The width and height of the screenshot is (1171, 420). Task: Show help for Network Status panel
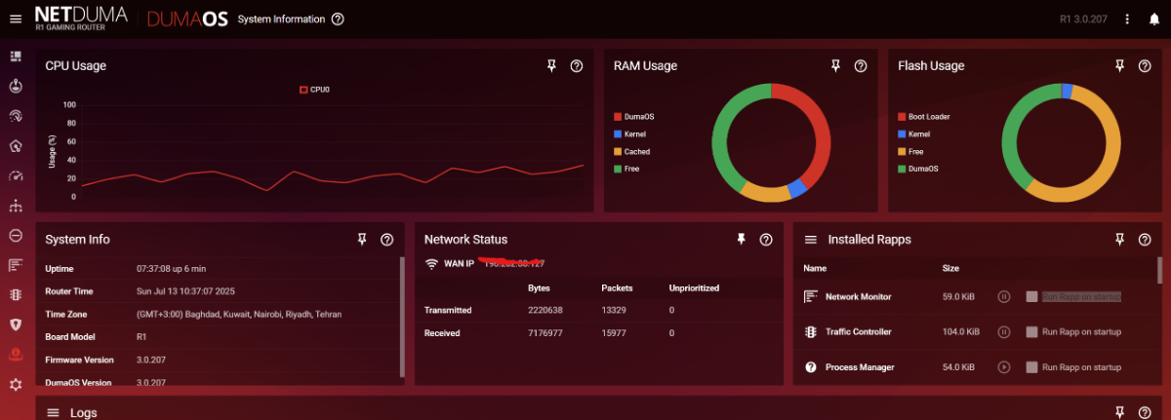766,239
